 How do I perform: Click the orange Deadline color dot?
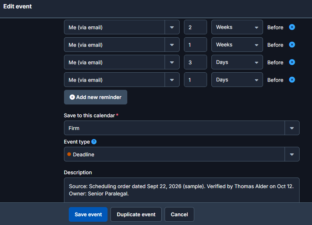pyautogui.click(x=69, y=154)
